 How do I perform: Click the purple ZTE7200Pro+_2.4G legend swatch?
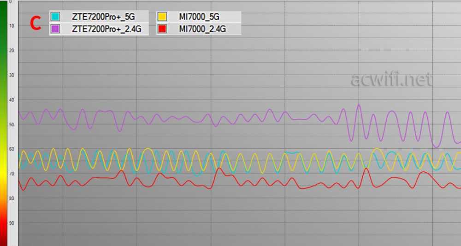tap(55, 29)
